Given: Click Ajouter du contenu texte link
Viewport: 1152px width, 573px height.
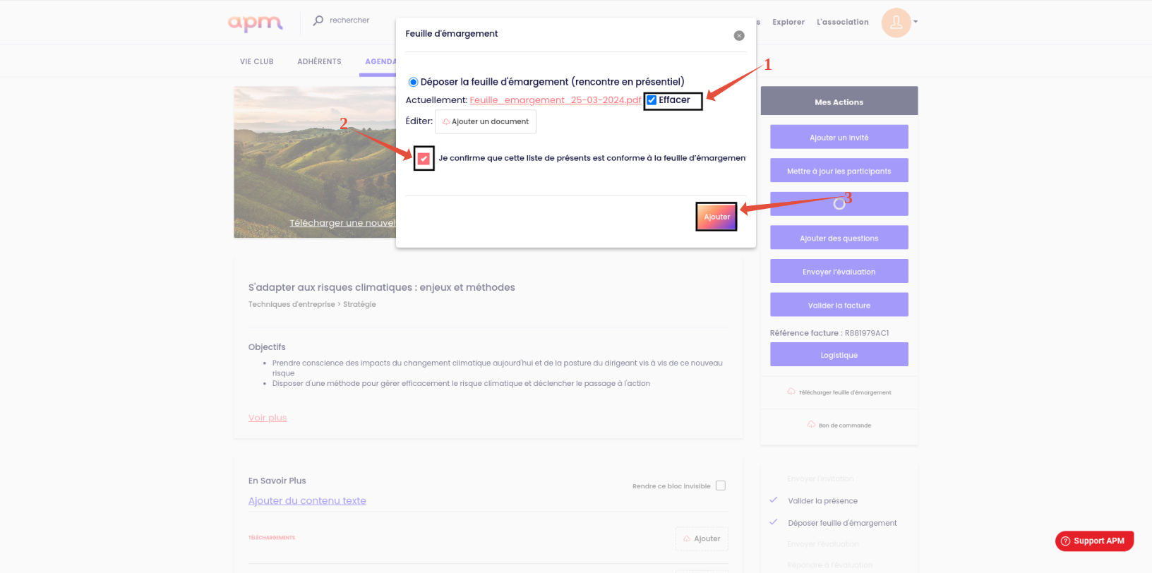Looking at the screenshot, I should (x=307, y=500).
